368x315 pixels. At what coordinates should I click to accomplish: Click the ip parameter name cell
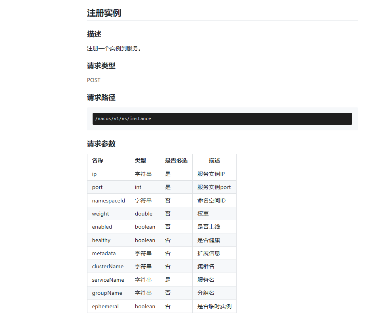108,174
